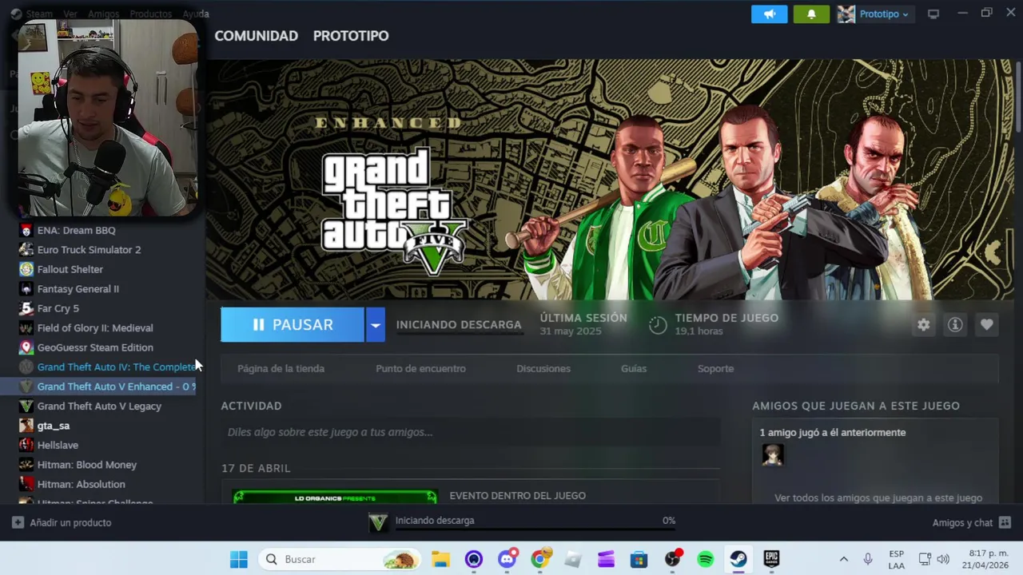1023x575 pixels.
Task: Click Ver todos los amigos que juegan
Action: [x=878, y=498]
